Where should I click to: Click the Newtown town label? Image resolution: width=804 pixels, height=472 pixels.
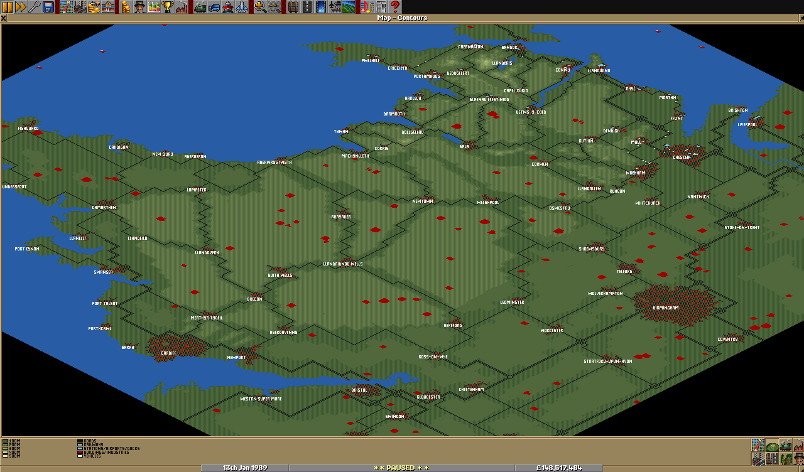[423, 201]
